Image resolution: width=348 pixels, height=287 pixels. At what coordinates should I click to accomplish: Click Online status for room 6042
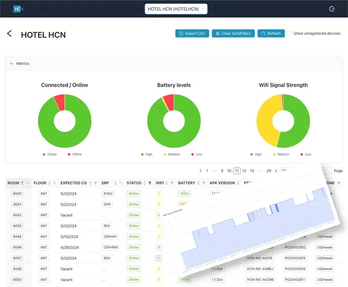coord(134,215)
